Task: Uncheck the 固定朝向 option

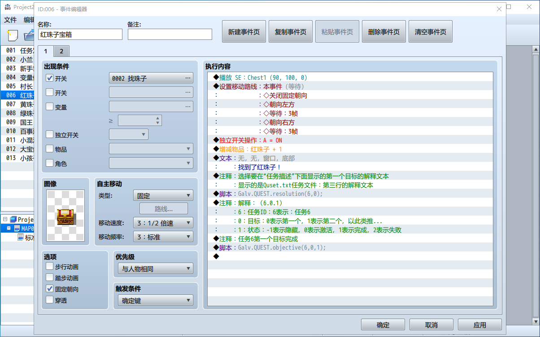Action: 50,289
